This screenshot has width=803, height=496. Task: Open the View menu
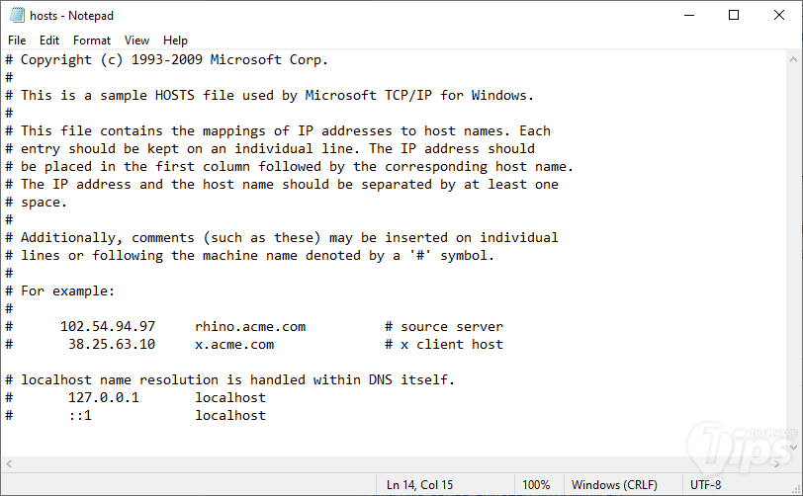pyautogui.click(x=137, y=41)
